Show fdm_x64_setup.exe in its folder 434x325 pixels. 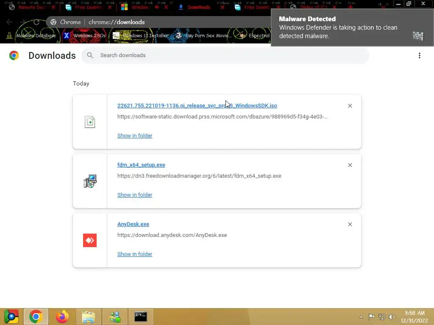(135, 195)
